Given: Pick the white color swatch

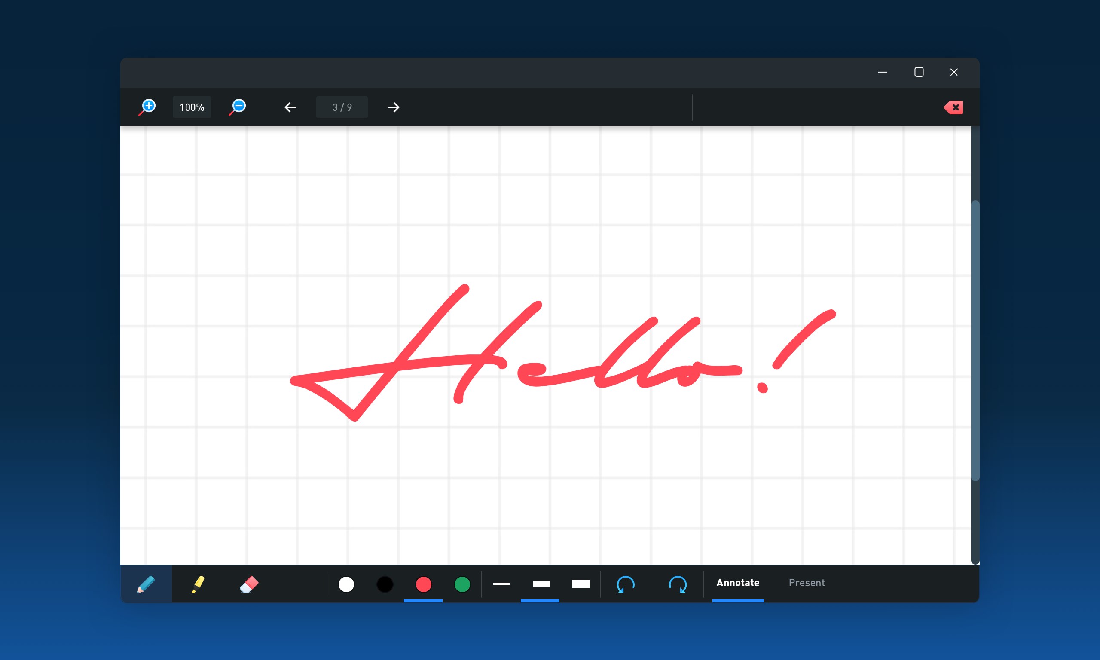Looking at the screenshot, I should click(346, 584).
